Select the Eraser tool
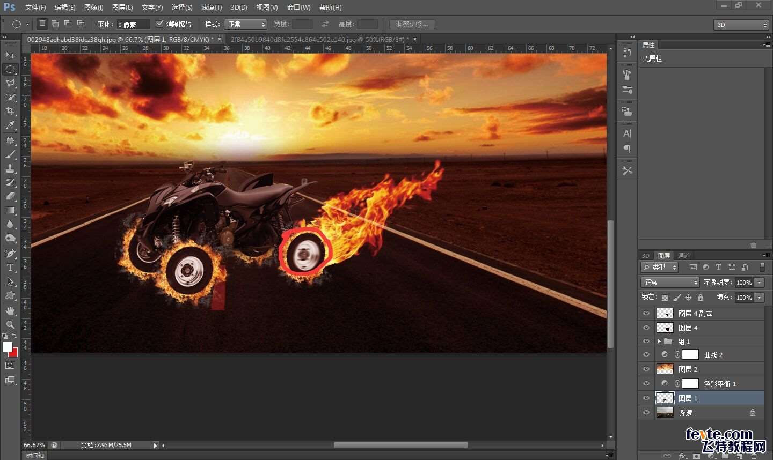This screenshot has width=773, height=460. [x=10, y=196]
